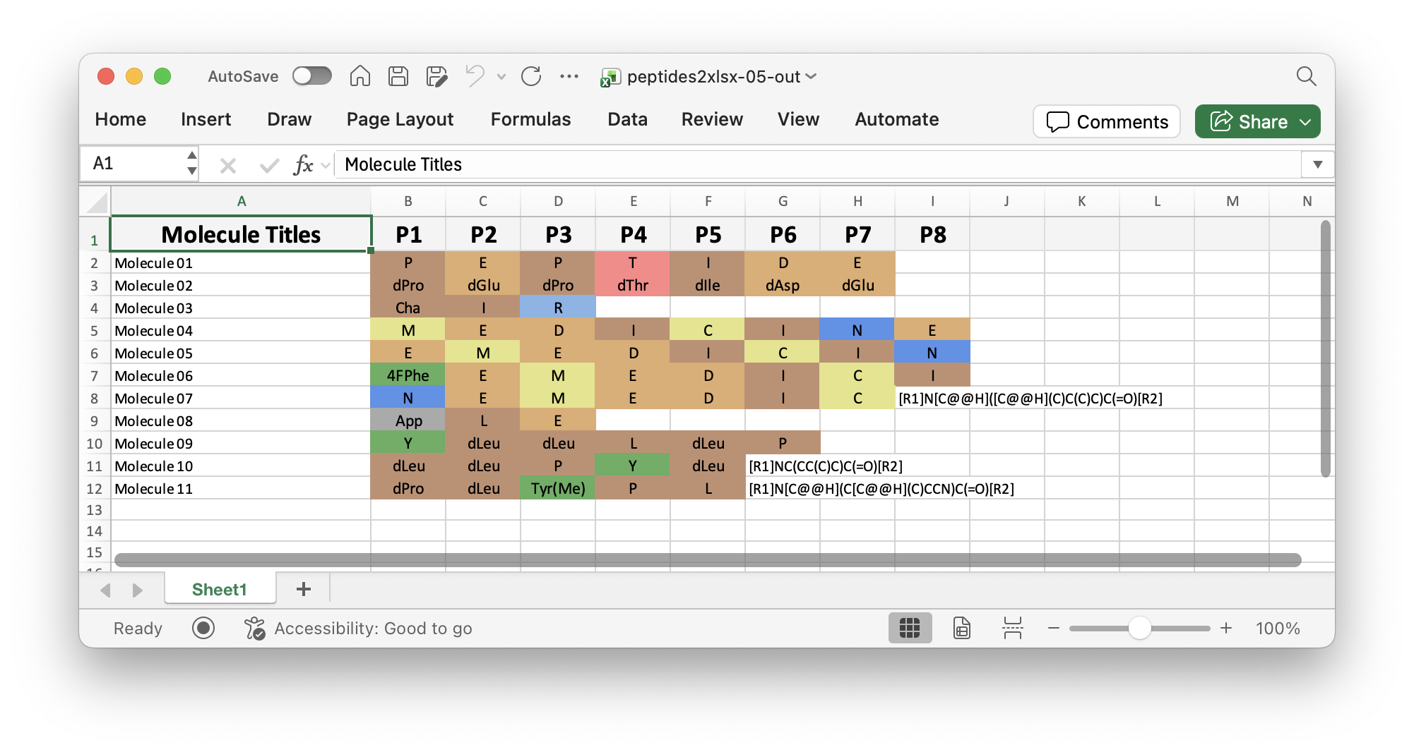Viewport: 1414px width, 752px height.
Task: Click the formula bar text field
Action: coord(818,164)
